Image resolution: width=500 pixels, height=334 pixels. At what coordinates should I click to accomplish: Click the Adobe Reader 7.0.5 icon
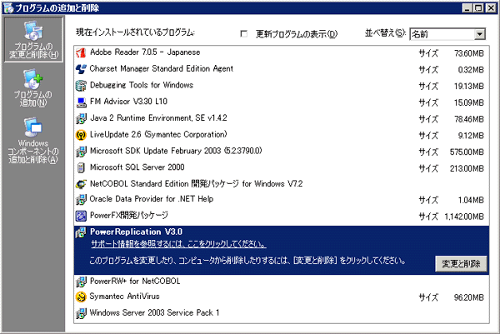pyautogui.click(x=81, y=52)
